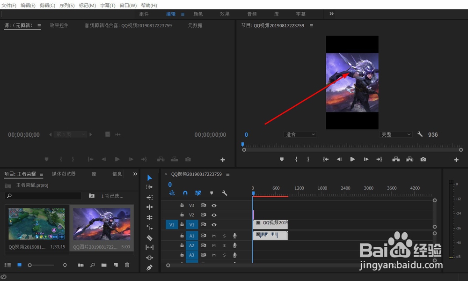
Task: Switch to 媒体浏览器 tab
Action: click(x=64, y=174)
